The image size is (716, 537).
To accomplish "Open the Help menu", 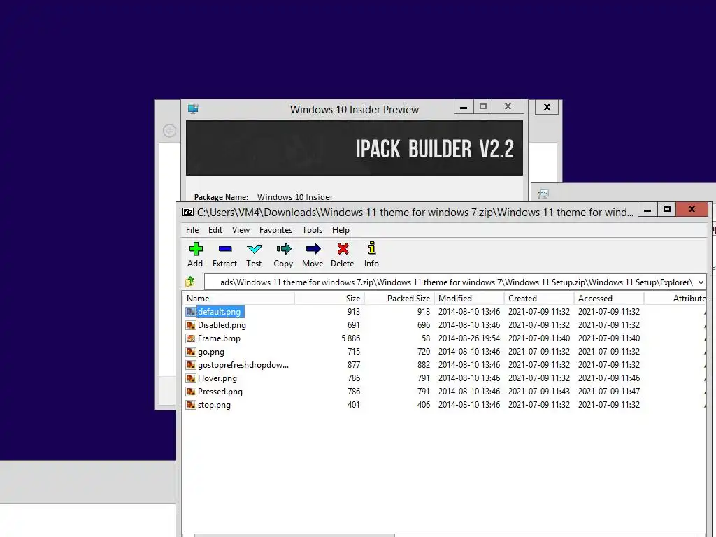I will [x=341, y=229].
